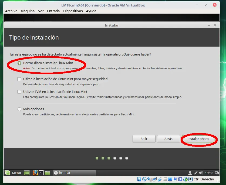Viewport: 226px width, 185px height.
Task: Open the Linux Mint Menu button
Action: (x=13, y=173)
